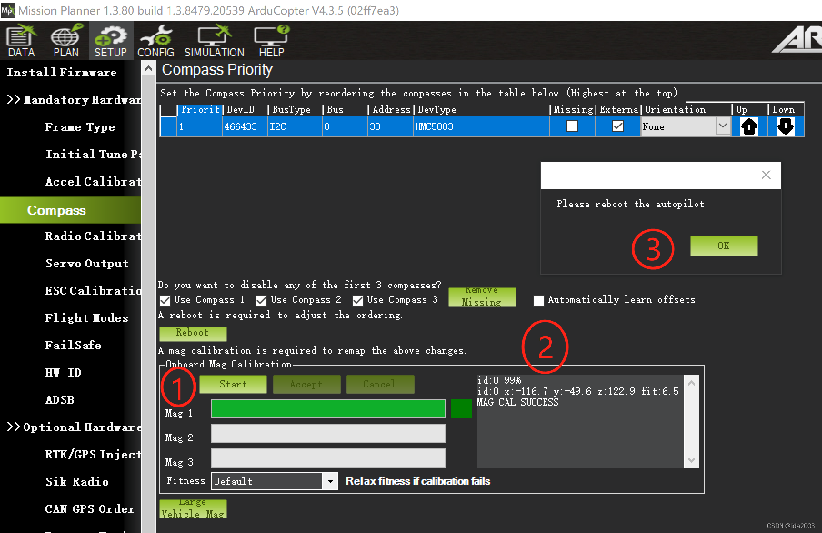Click the Cancel calibration button
822x533 pixels.
pyautogui.click(x=380, y=384)
